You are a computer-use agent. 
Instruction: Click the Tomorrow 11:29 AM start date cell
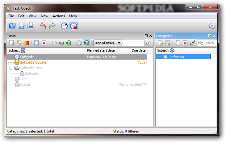click(102, 57)
